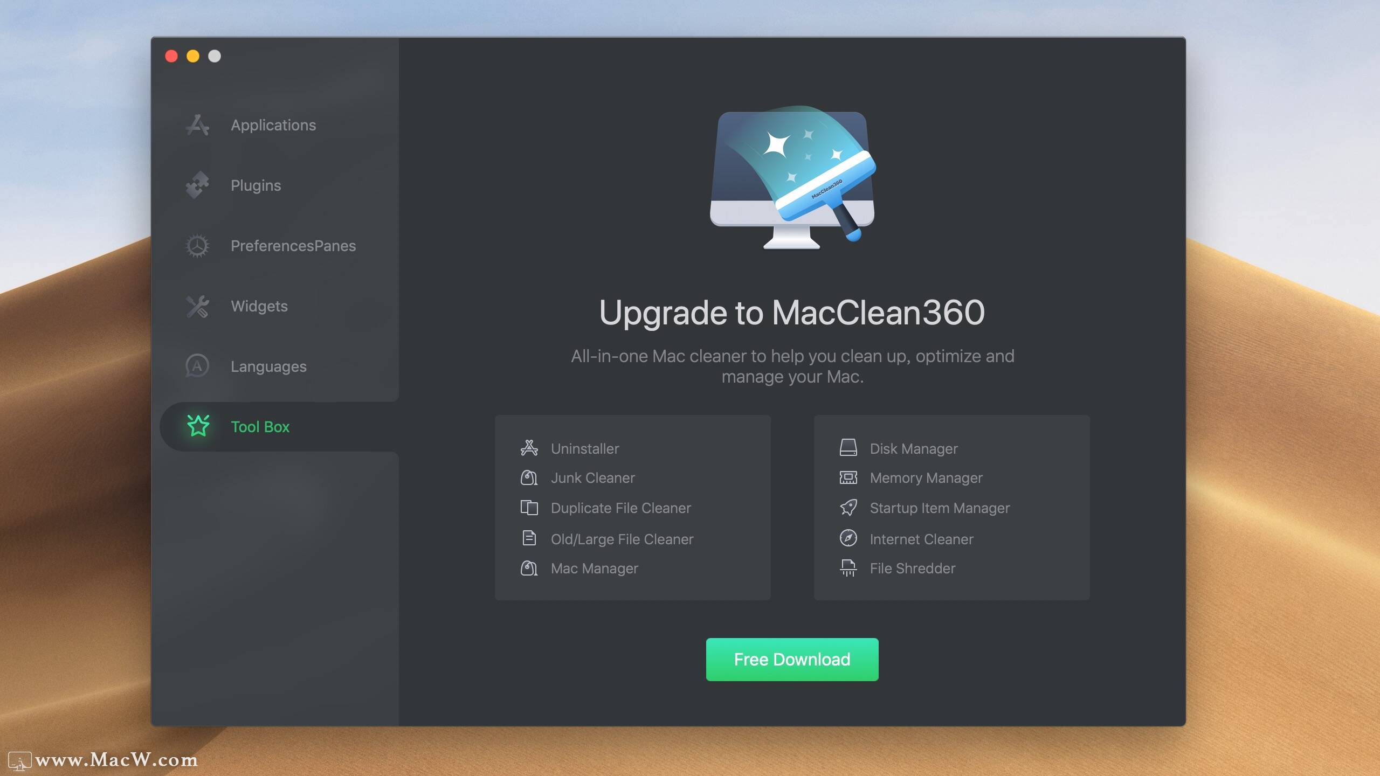This screenshot has height=776, width=1380.
Task: Click the Memory Manager chip icon
Action: click(848, 477)
